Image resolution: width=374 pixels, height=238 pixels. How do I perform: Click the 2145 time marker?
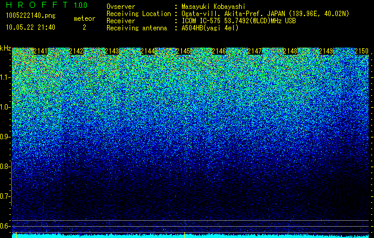pyautogui.click(x=183, y=51)
